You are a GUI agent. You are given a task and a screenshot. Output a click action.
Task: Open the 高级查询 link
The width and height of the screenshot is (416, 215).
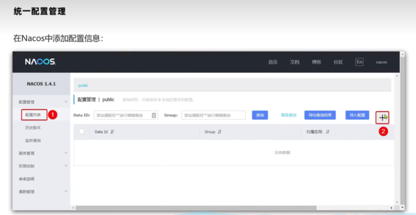coord(289,115)
